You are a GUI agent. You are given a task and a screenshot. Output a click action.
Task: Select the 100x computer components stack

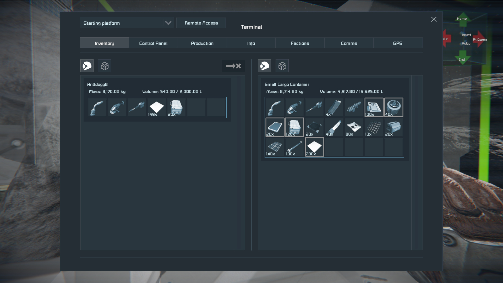click(374, 107)
